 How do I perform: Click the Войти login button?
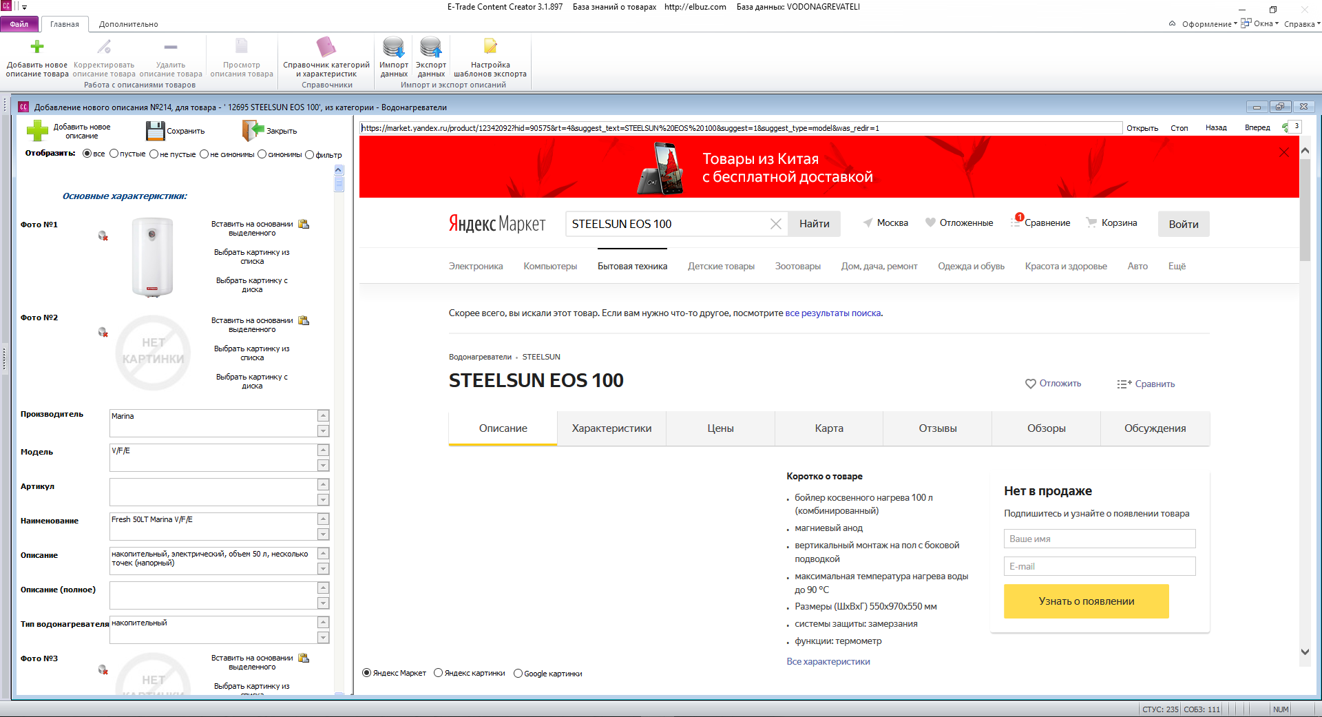pos(1184,224)
